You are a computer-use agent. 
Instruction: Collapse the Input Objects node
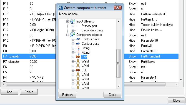[67, 21]
